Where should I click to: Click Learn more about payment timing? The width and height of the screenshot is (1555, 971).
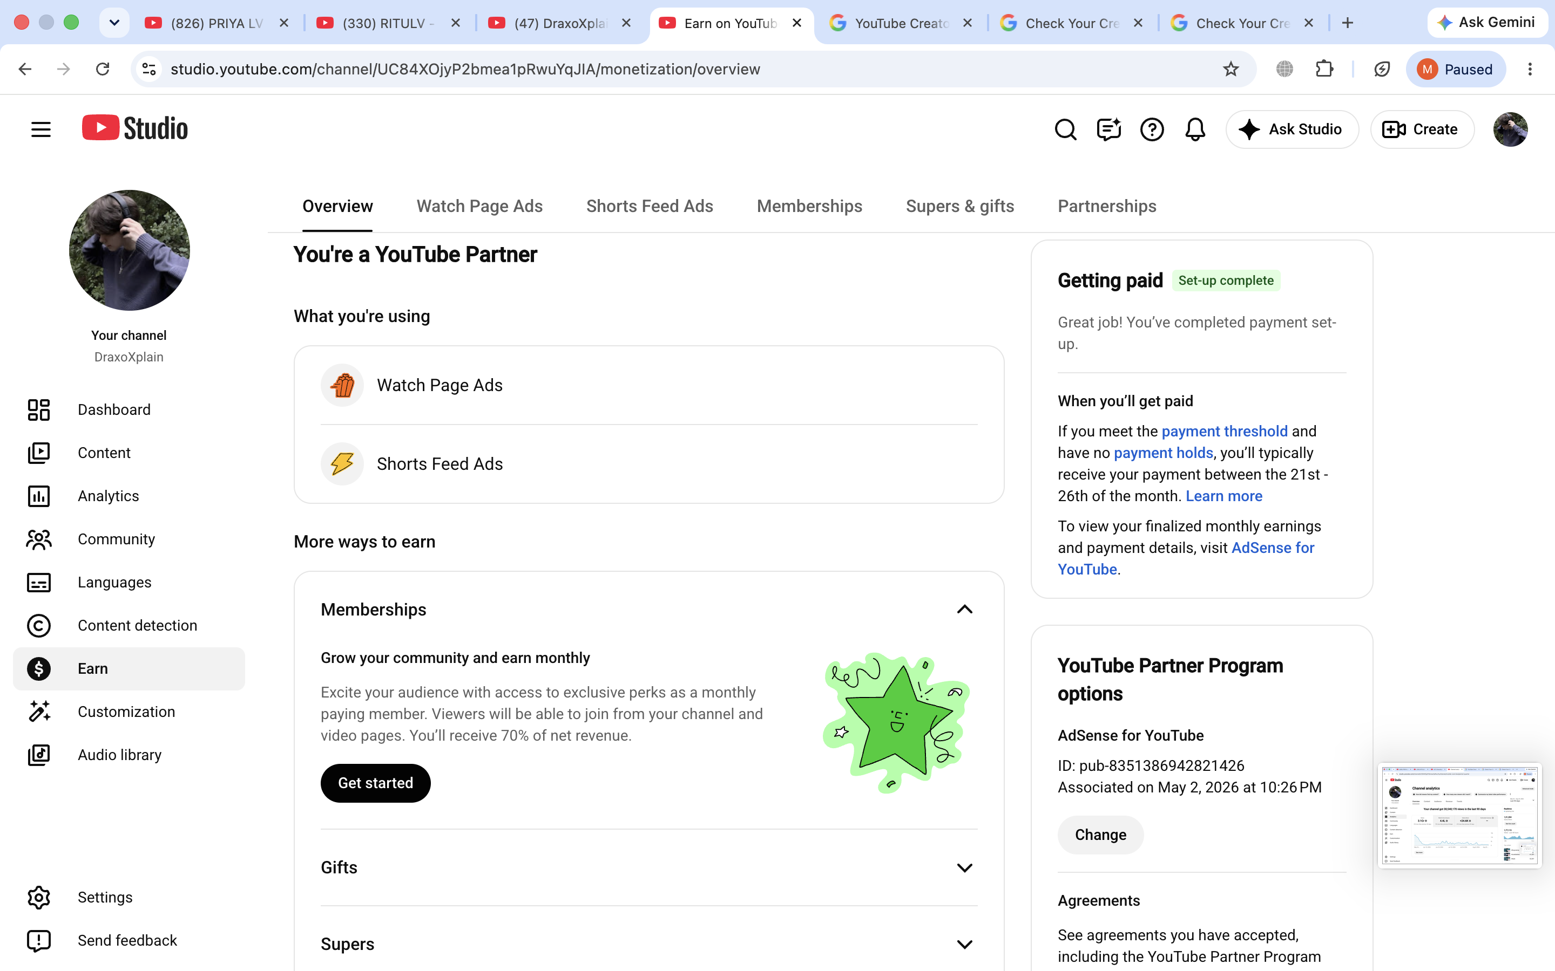tap(1224, 496)
